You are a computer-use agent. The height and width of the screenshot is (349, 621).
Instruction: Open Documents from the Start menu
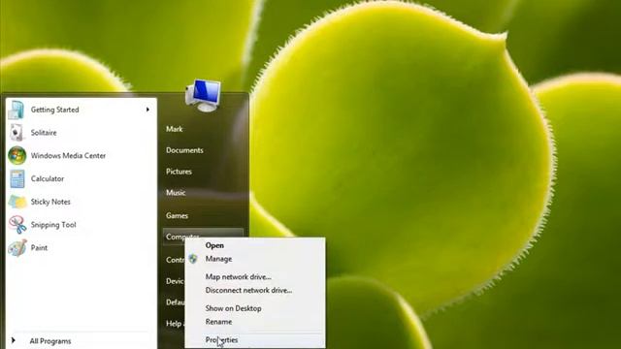tap(184, 150)
